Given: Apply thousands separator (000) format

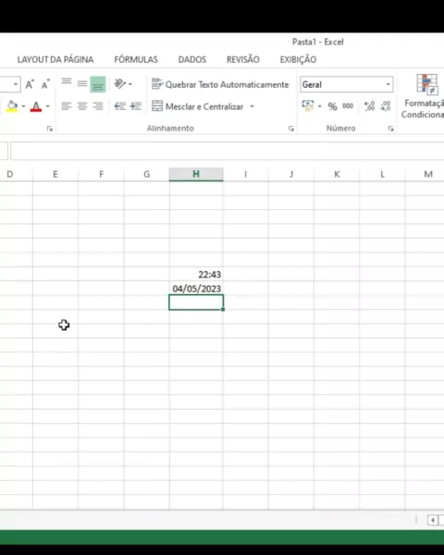Looking at the screenshot, I should point(348,105).
